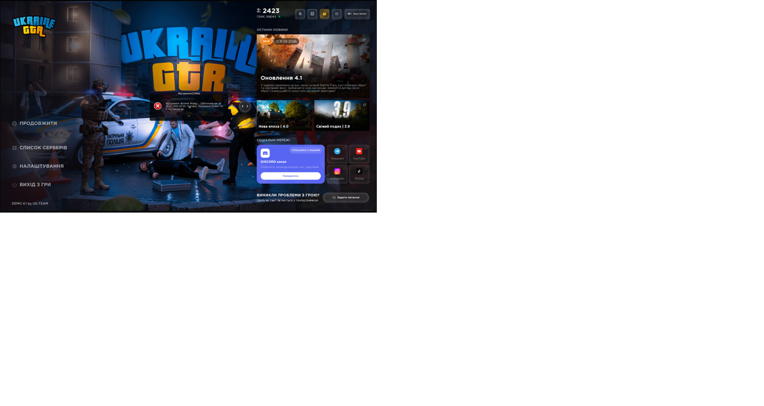Open the Instagram social link
Screen dimensions: 764x406
click(x=337, y=174)
